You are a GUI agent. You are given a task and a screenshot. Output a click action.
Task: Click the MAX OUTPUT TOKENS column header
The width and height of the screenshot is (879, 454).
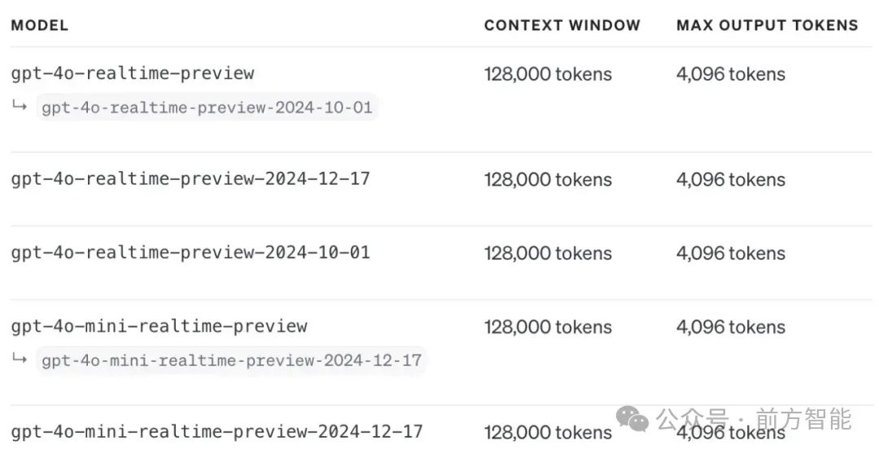point(767,25)
